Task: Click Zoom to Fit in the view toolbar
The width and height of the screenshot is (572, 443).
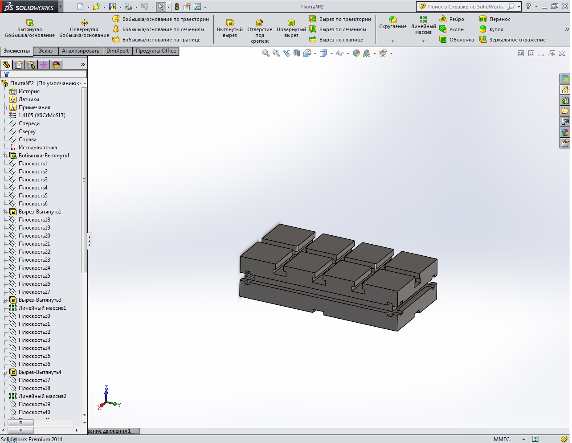Action: tap(266, 53)
